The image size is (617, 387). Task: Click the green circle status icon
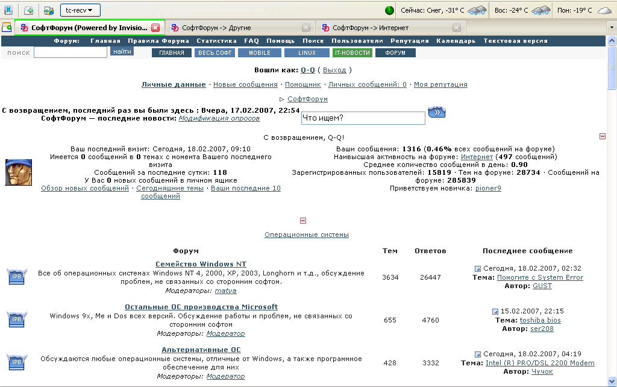[x=389, y=11]
